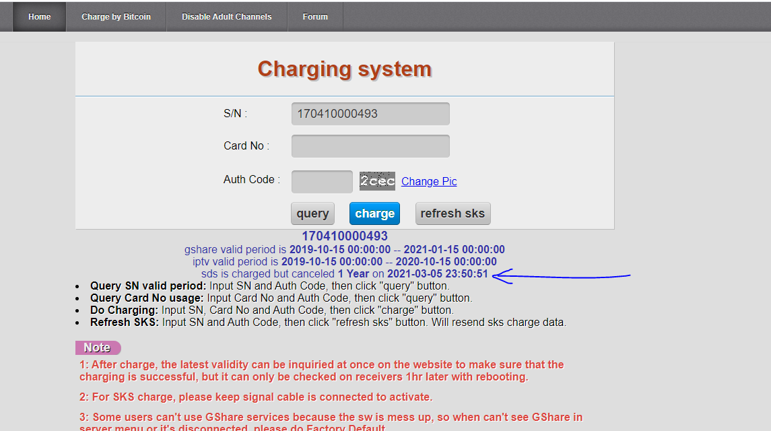771x431 pixels.
Task: Open the Home menu item
Action: click(x=40, y=17)
